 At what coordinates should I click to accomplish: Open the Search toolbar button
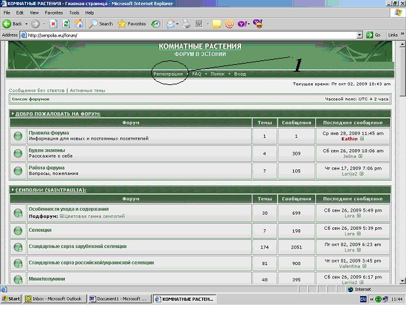tap(101, 24)
